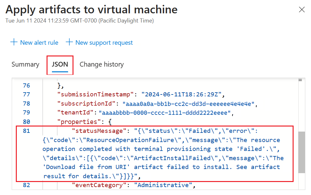Click line number 77 in the gutter

pyautogui.click(x=27, y=94)
